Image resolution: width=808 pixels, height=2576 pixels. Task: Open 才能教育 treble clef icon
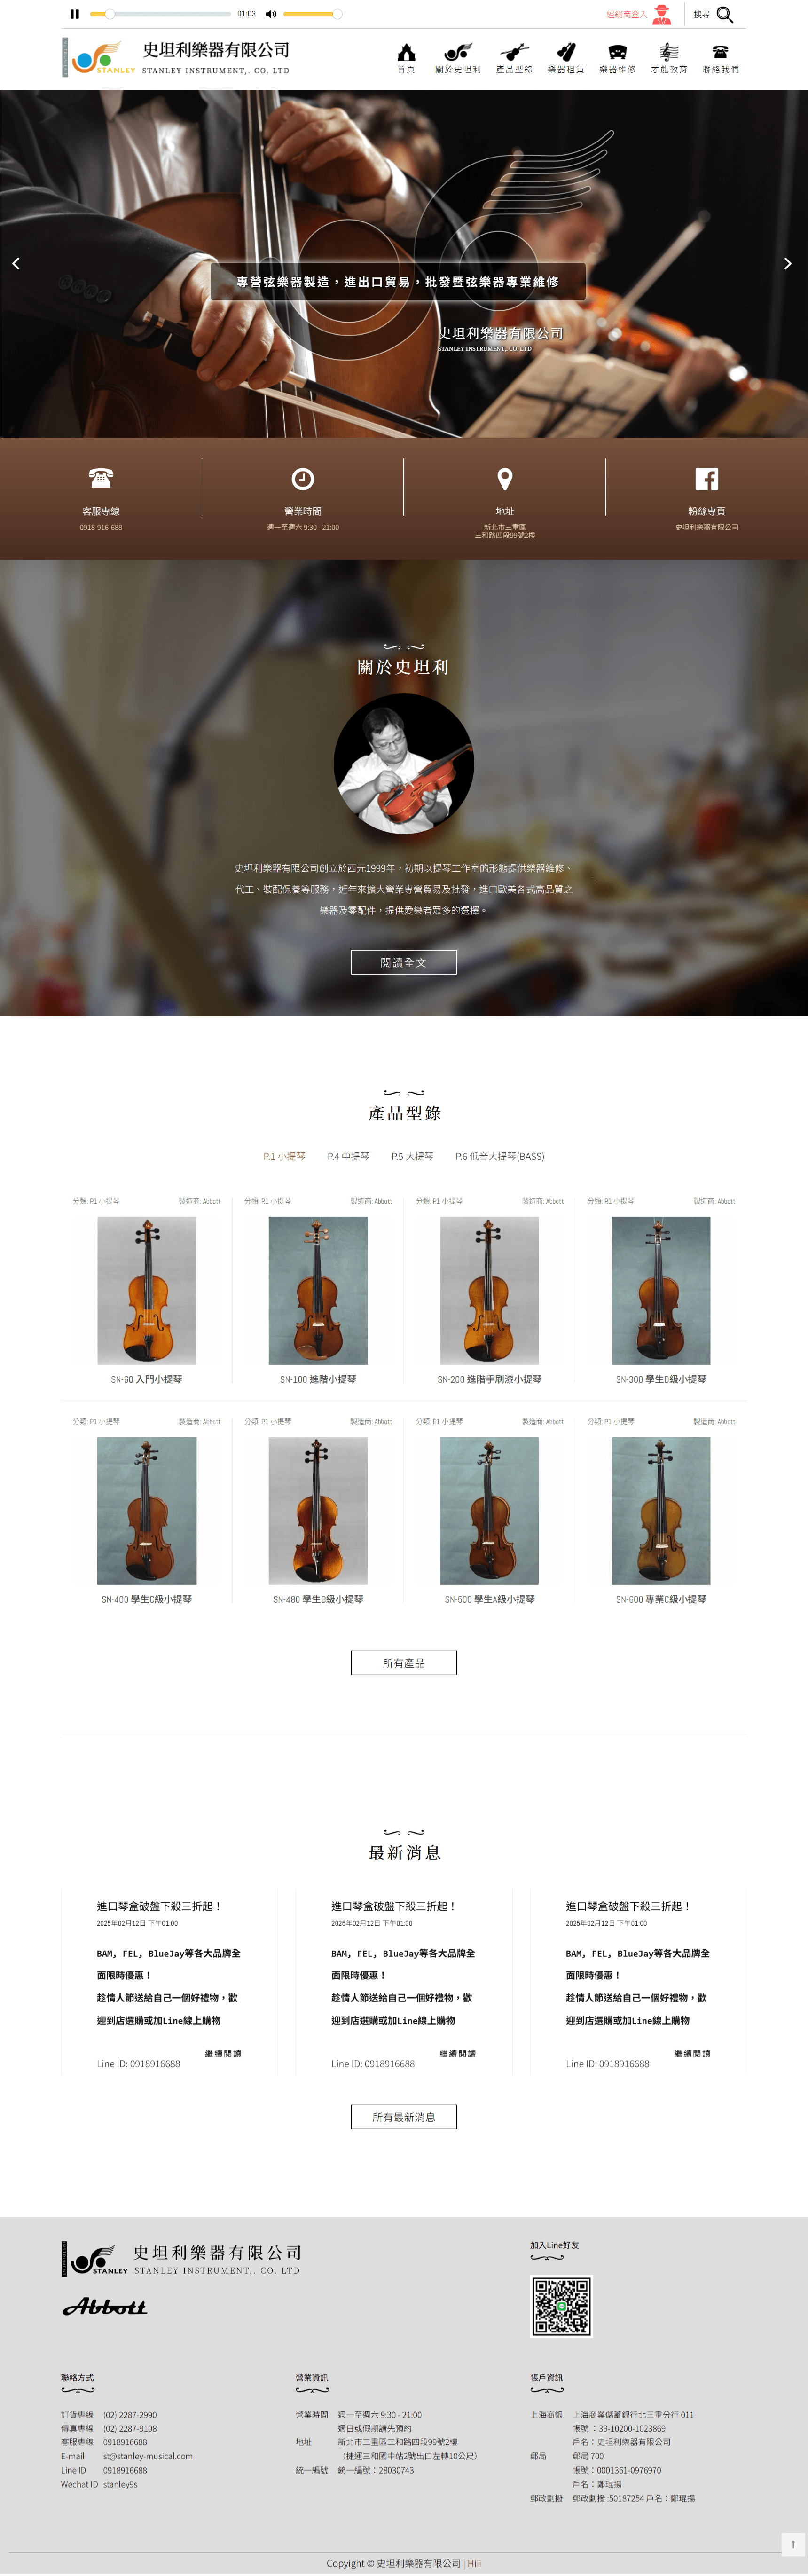[x=669, y=52]
